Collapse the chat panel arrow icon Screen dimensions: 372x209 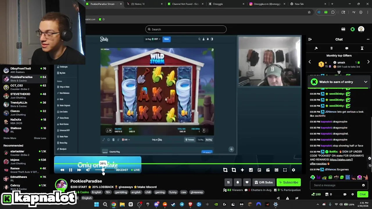pos(310,39)
